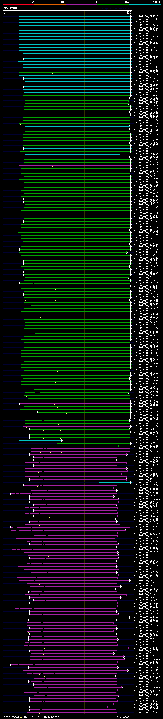Select the UniRef100_A9B630 label

(x=146, y=474)
